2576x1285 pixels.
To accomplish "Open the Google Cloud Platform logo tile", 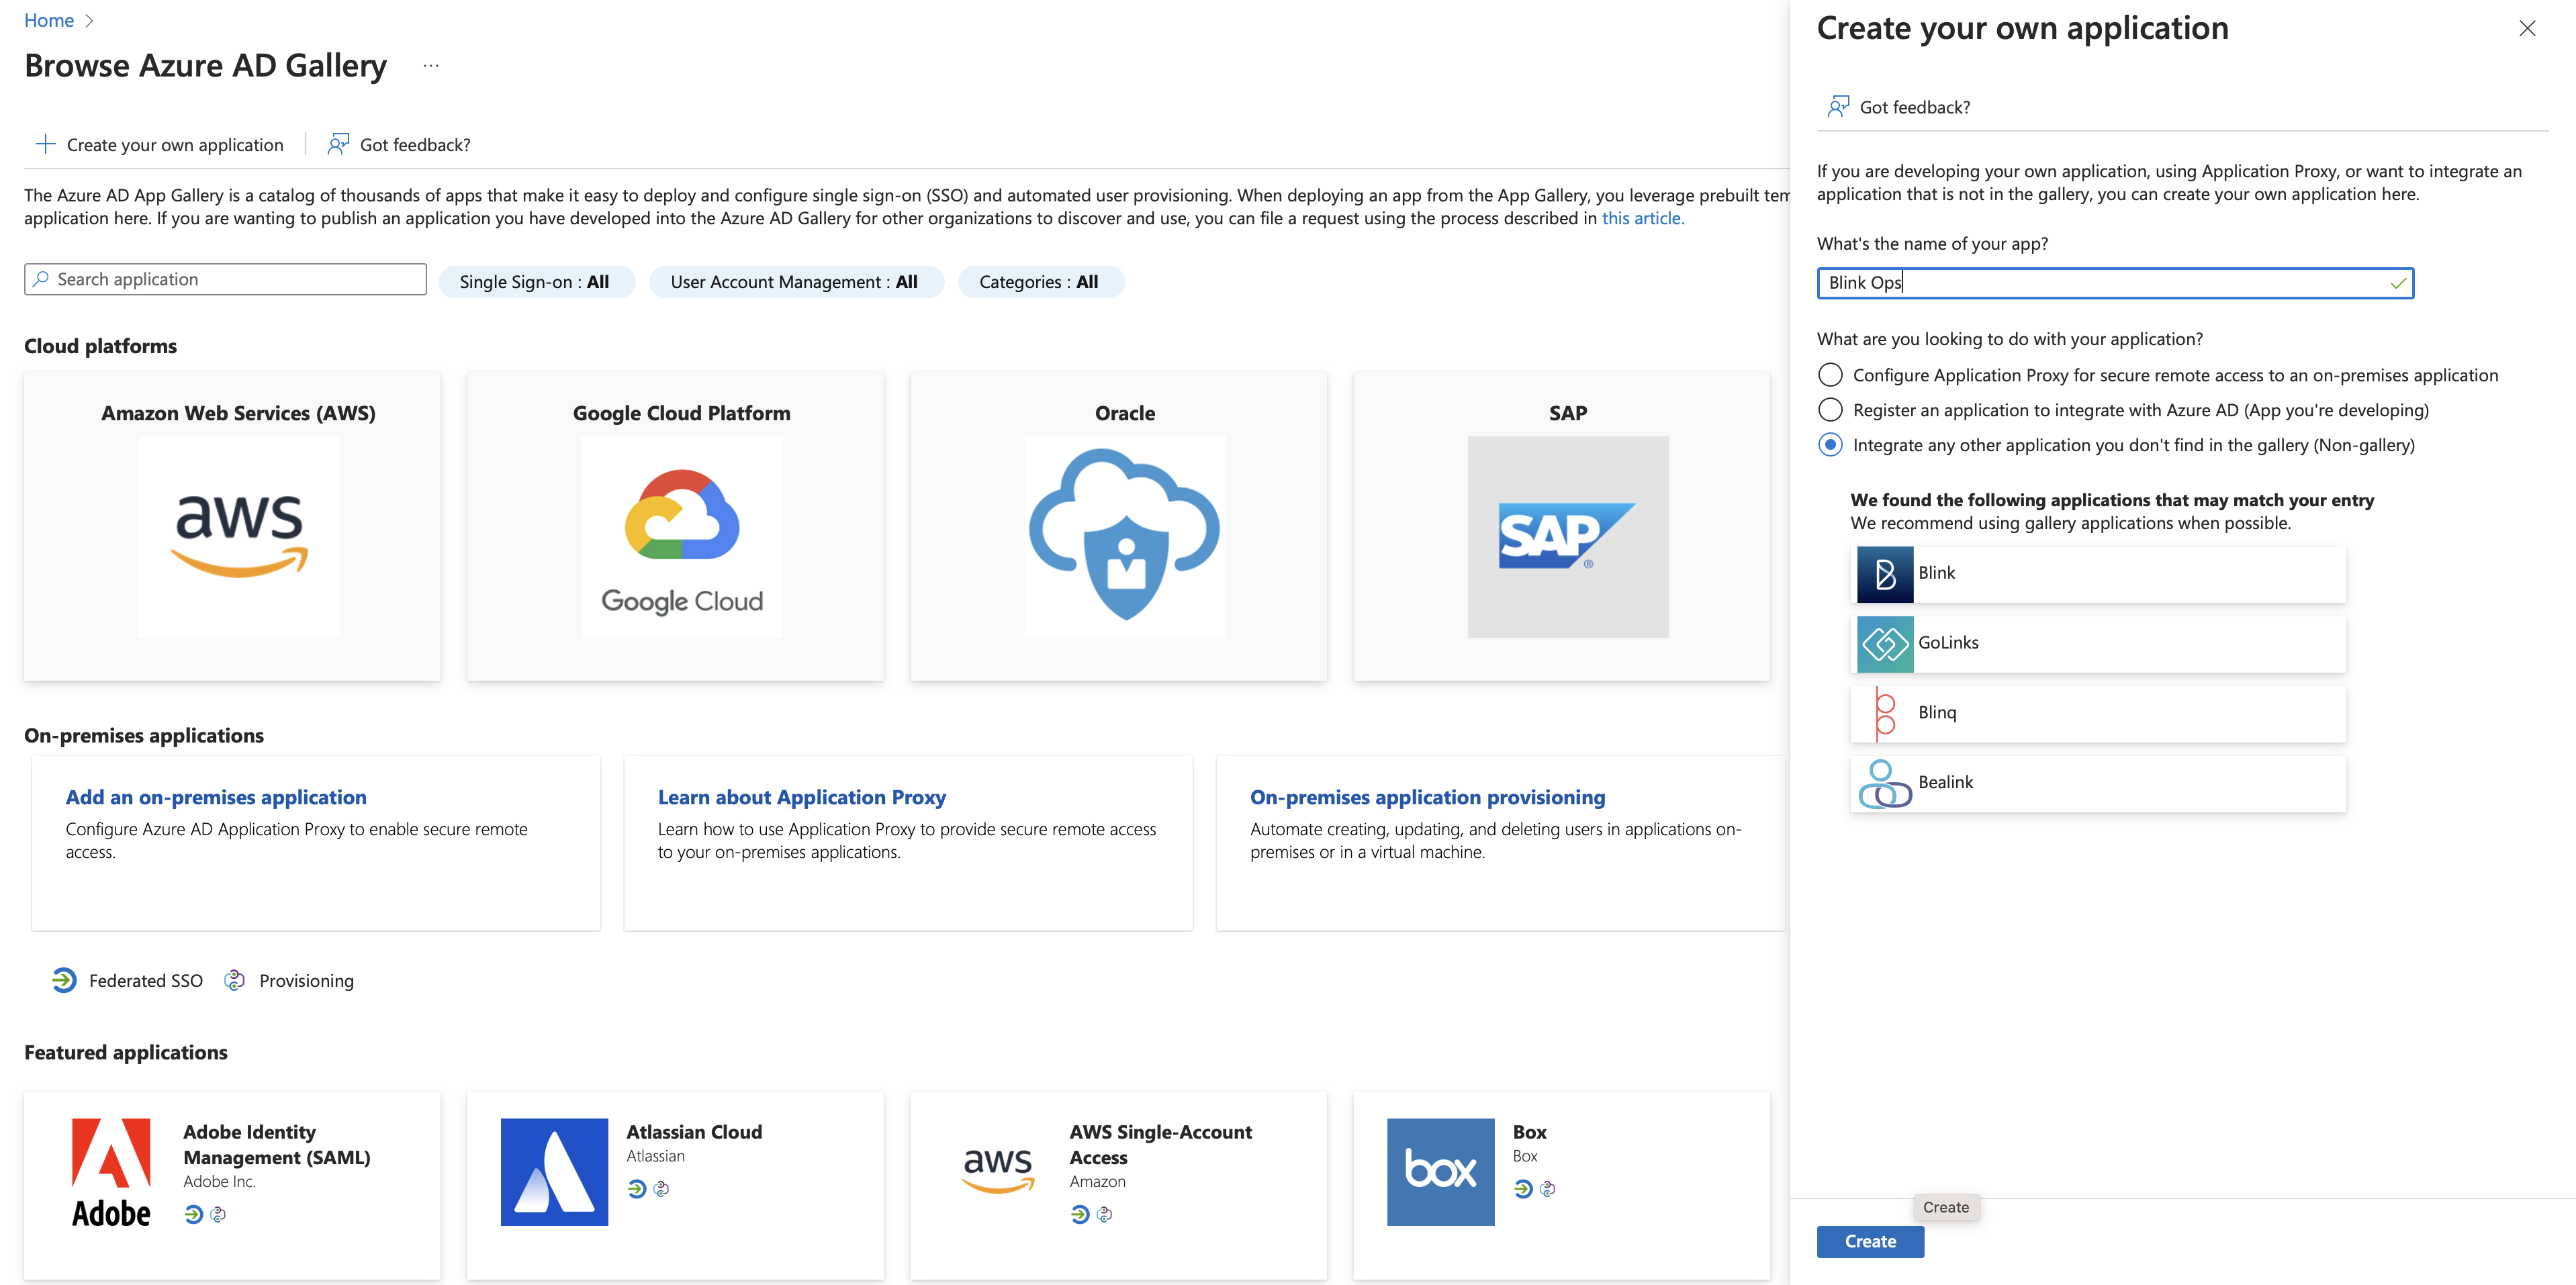I will [682, 537].
